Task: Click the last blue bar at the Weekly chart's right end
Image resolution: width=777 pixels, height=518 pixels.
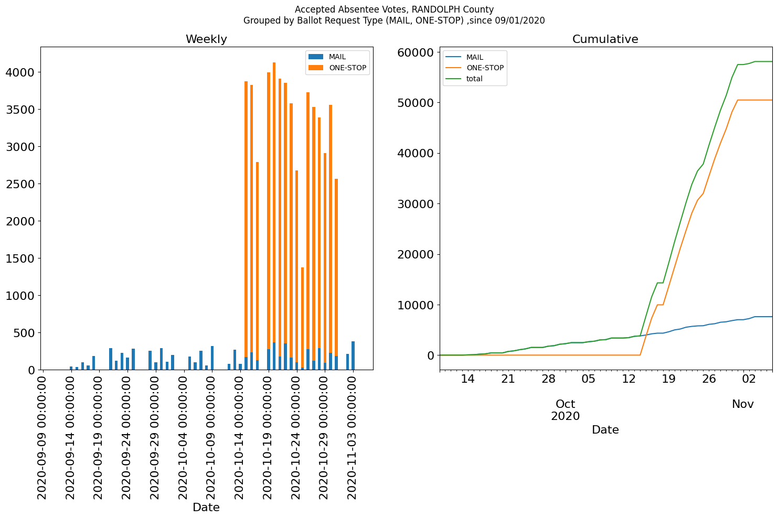Action: [x=353, y=355]
